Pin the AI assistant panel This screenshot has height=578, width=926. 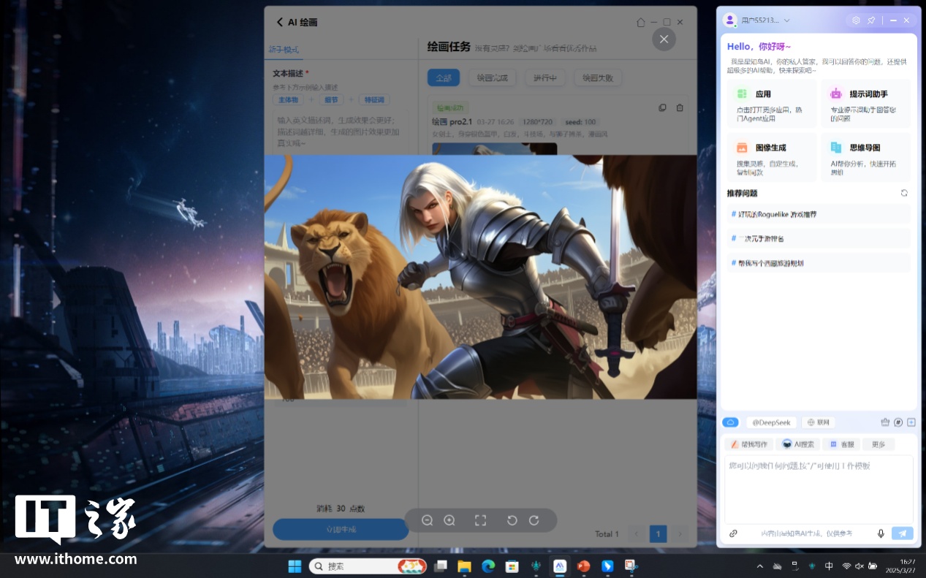point(871,20)
